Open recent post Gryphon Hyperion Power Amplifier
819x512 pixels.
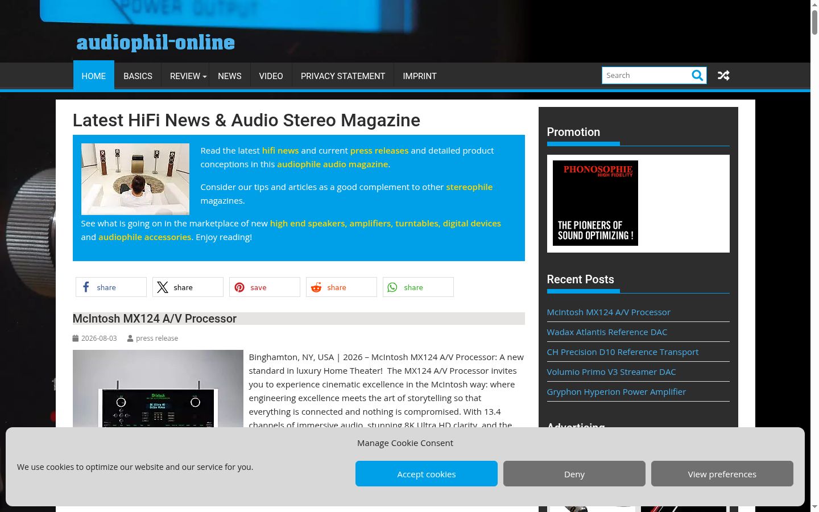(x=617, y=391)
